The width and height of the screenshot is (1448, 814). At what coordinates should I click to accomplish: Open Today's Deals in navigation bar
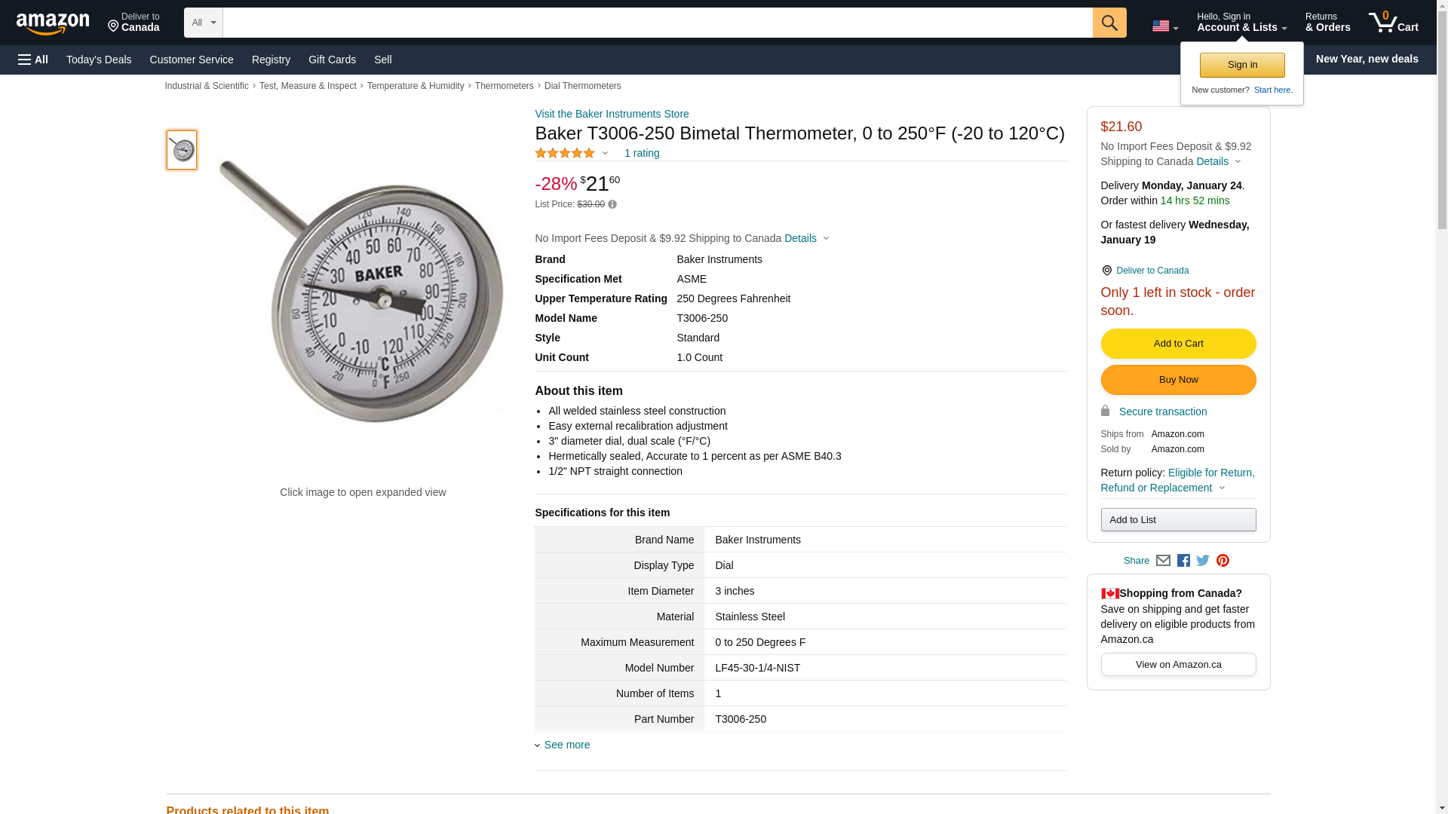tap(99, 60)
